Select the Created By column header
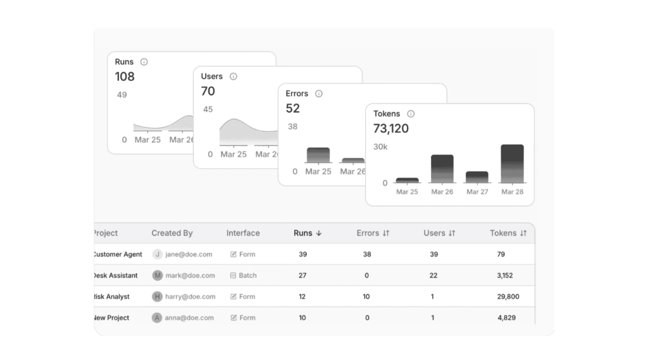The image size is (648, 364). 172,233
